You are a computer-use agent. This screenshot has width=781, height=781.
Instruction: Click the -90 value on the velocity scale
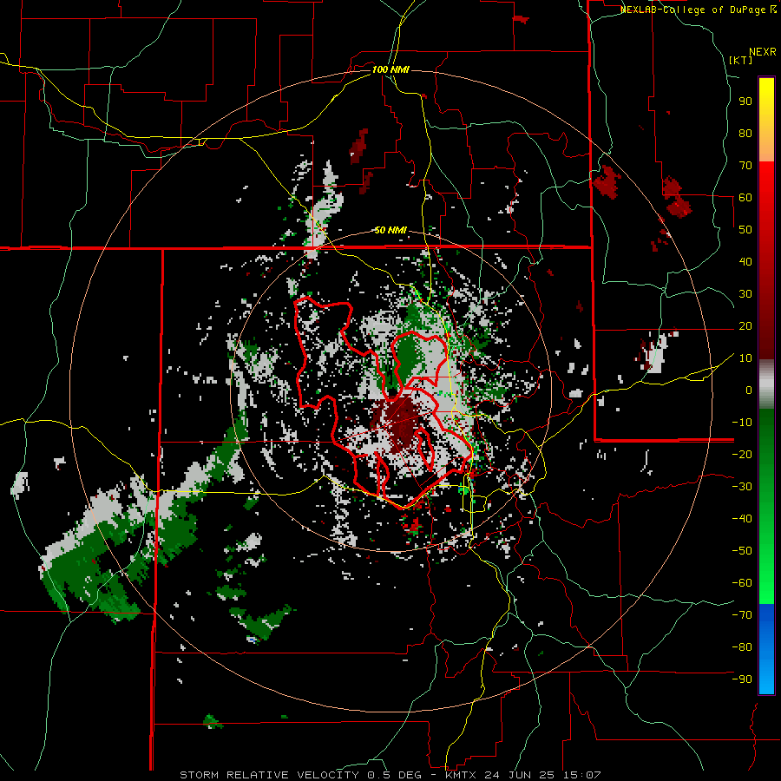742,679
